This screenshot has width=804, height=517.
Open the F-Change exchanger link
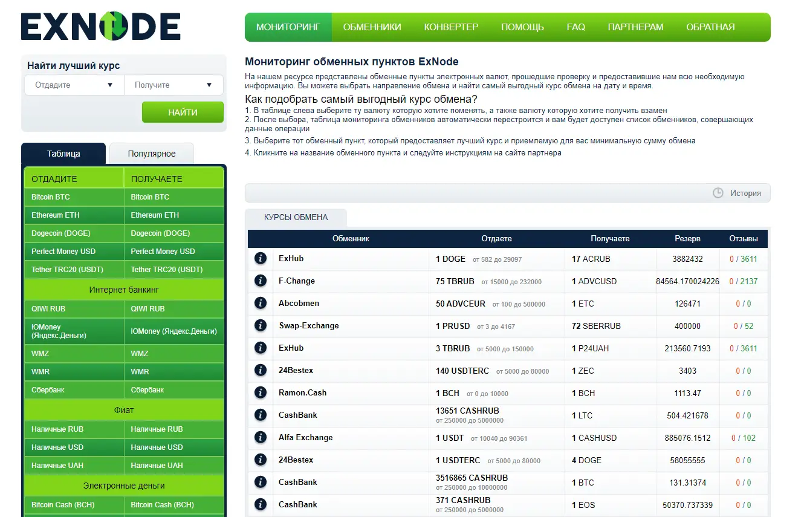tap(297, 281)
